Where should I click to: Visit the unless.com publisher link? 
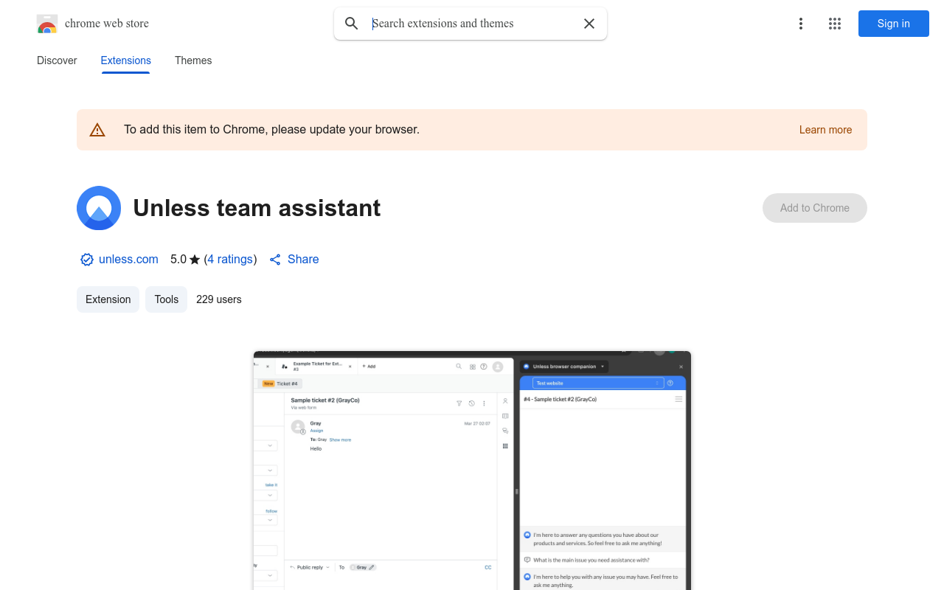click(128, 260)
